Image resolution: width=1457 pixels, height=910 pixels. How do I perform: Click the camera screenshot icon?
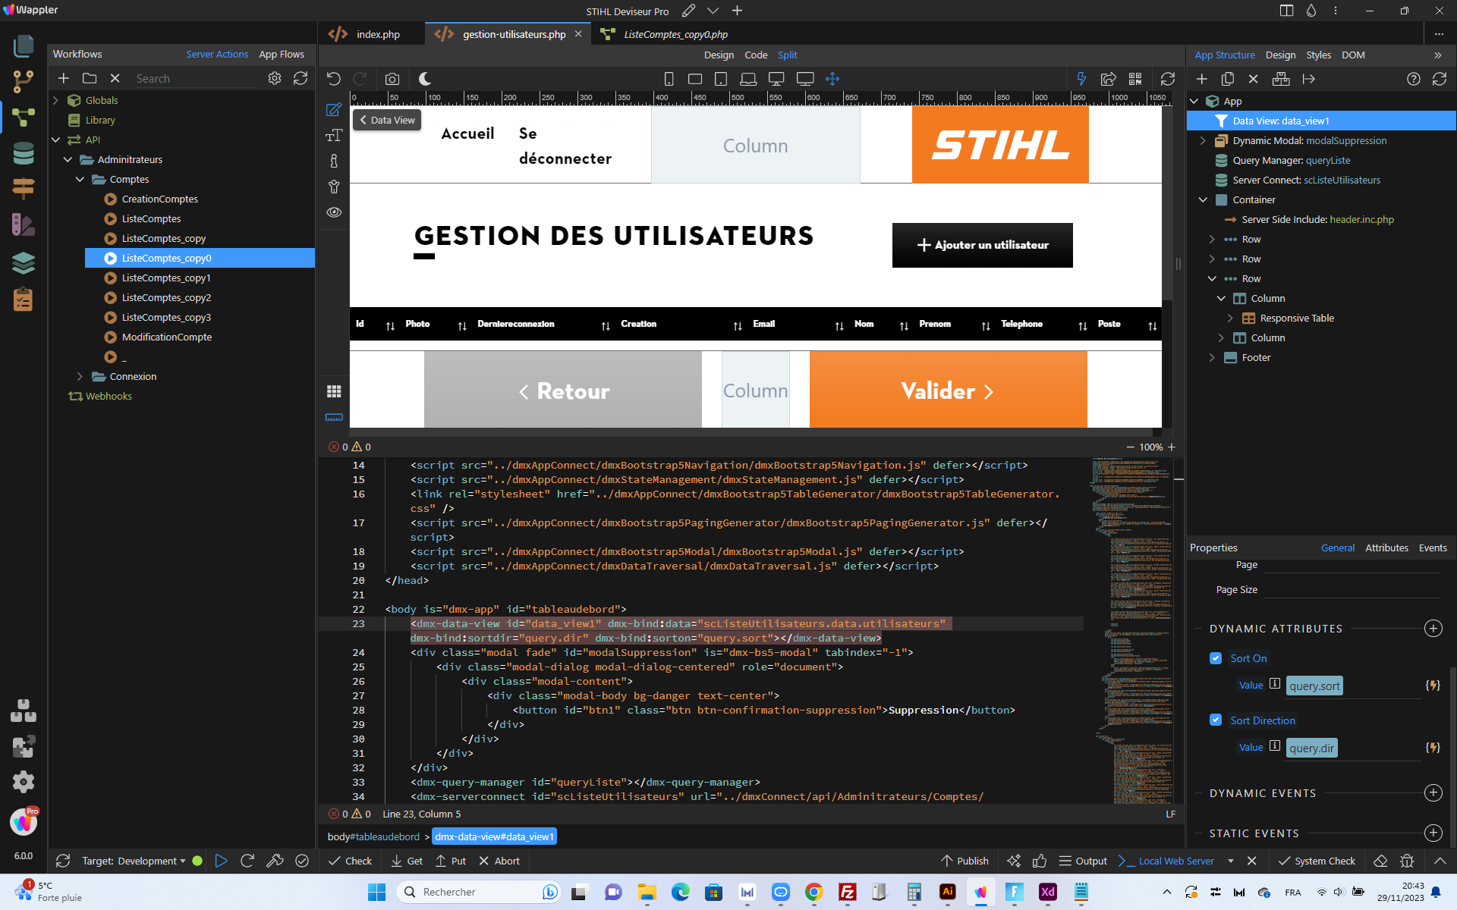[392, 79]
